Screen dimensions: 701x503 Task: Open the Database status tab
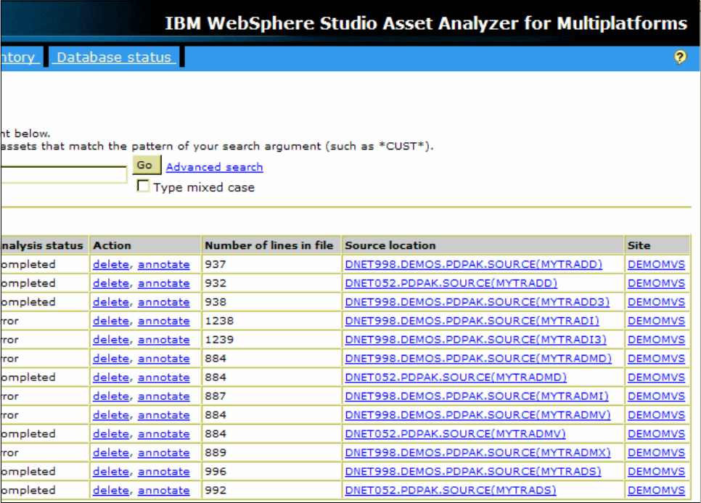coord(114,57)
